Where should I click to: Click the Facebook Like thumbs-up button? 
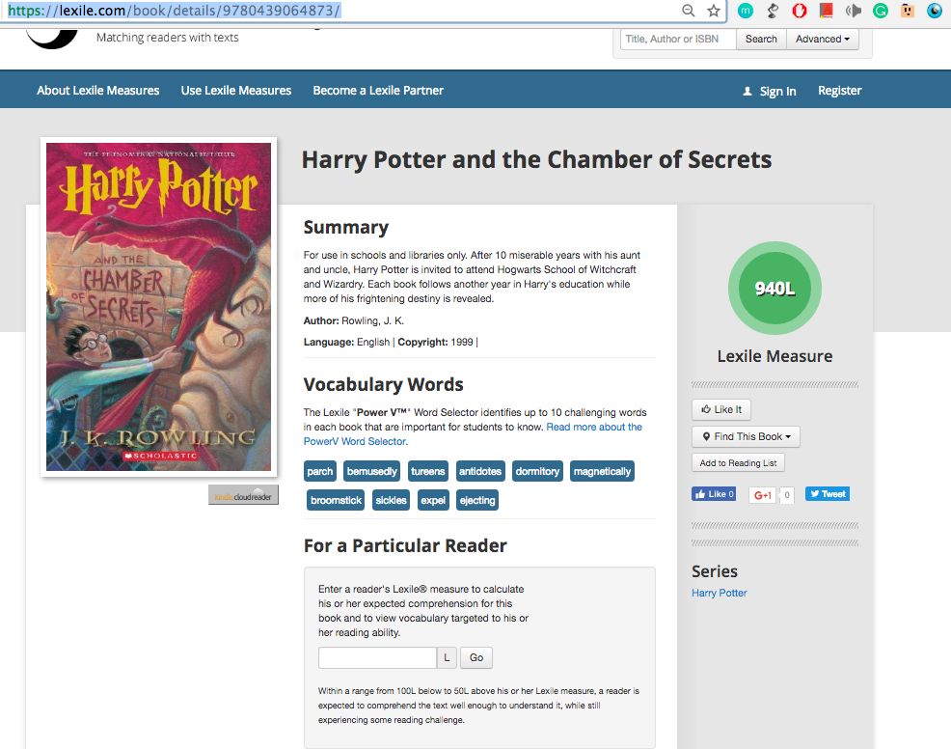(x=714, y=494)
